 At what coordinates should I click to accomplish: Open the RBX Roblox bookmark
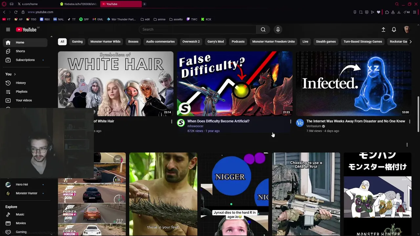pyautogui.click(x=45, y=19)
